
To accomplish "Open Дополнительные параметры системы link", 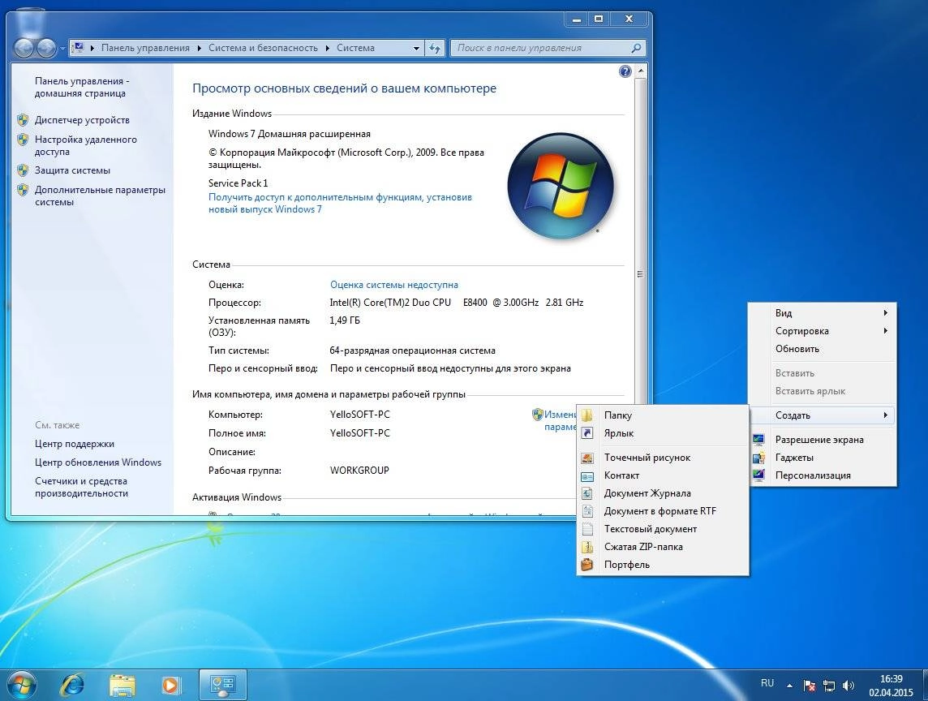I will (100, 196).
